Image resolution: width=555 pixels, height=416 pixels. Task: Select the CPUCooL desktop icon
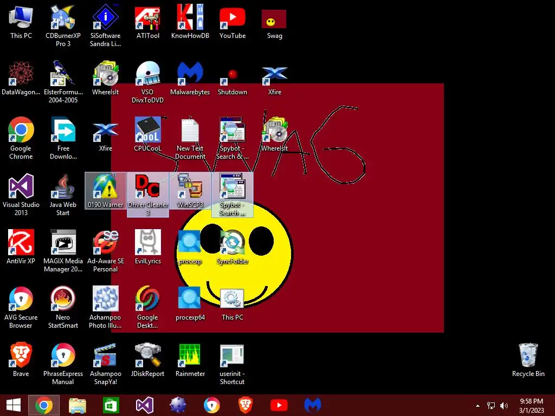[147, 134]
